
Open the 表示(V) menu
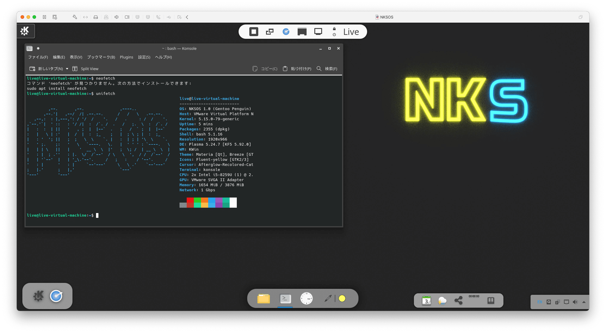[x=76, y=57]
